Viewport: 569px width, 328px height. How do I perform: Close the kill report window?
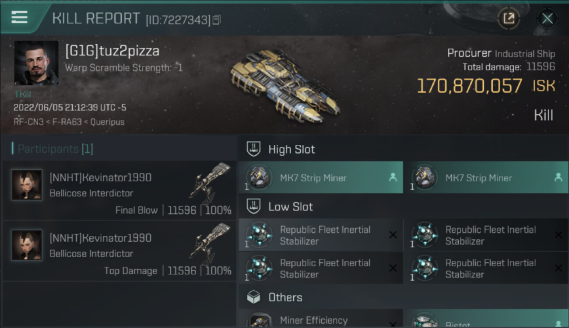pos(547,18)
